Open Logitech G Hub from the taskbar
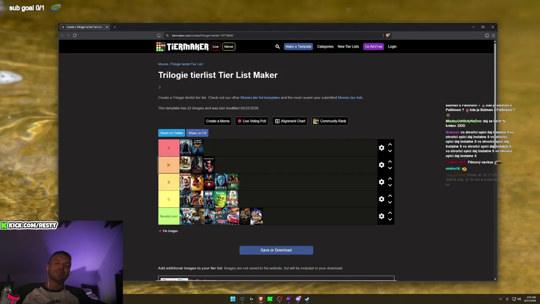Image resolution: width=540 pixels, height=304 pixels. [251, 299]
